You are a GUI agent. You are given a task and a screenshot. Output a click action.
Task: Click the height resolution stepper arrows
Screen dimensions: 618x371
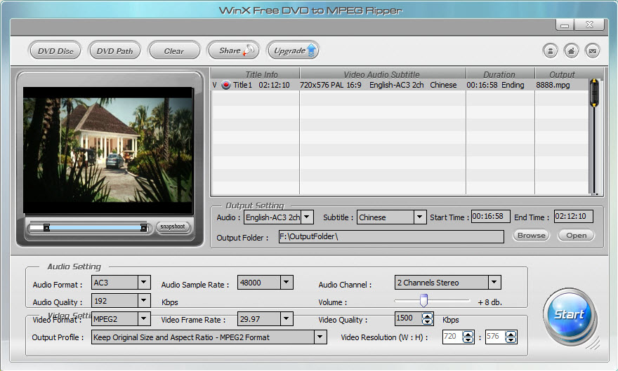[x=511, y=337]
